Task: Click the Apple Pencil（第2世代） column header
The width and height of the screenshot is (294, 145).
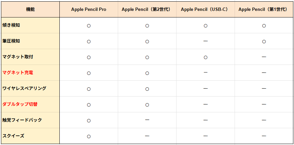Action: (147, 10)
